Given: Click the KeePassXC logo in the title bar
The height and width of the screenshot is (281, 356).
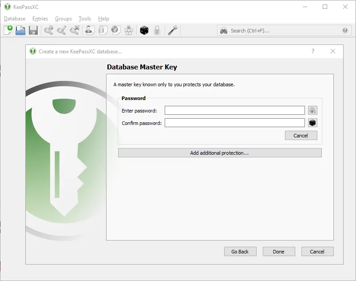Looking at the screenshot, I should coord(8,7).
